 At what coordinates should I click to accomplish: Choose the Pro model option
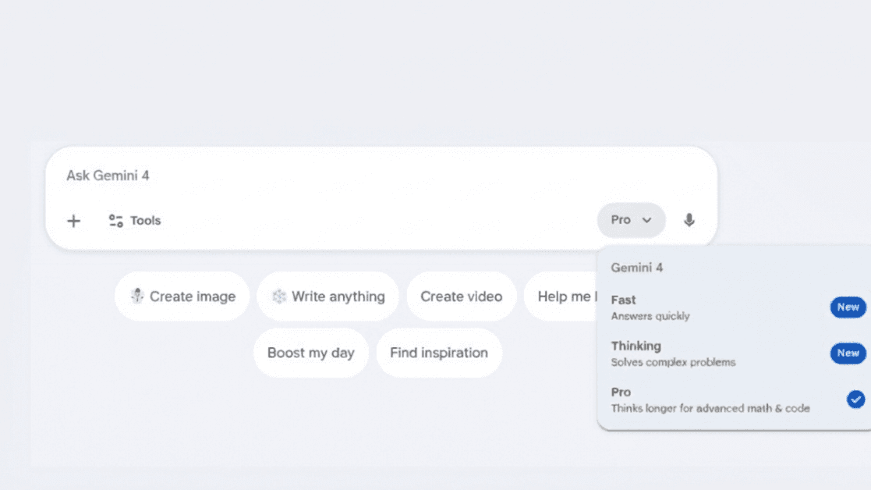[x=710, y=399]
